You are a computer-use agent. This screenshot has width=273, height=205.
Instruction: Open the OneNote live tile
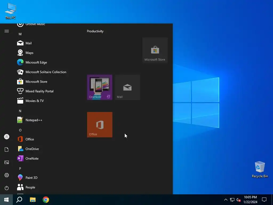tap(100, 87)
